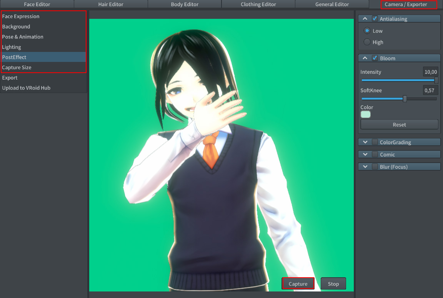The height and width of the screenshot is (298, 443).
Task: Select the Low antialiasing option
Action: 367,31
